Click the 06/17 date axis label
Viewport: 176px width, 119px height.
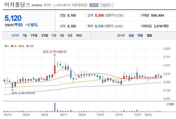click(63, 115)
